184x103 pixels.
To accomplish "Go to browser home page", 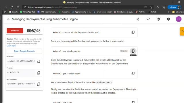I will pyautogui.click(x=18, y=7).
